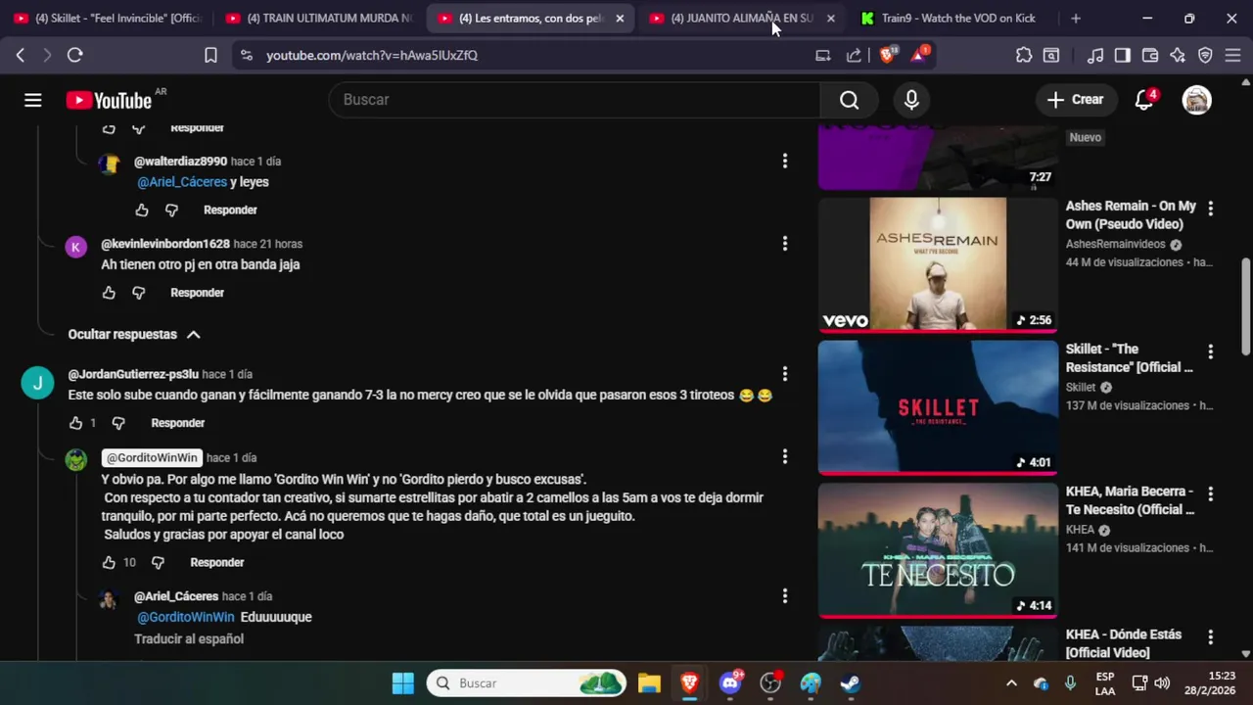This screenshot has height=705, width=1253.
Task: Dislike the GorditoWinWin reply
Action: [158, 563]
